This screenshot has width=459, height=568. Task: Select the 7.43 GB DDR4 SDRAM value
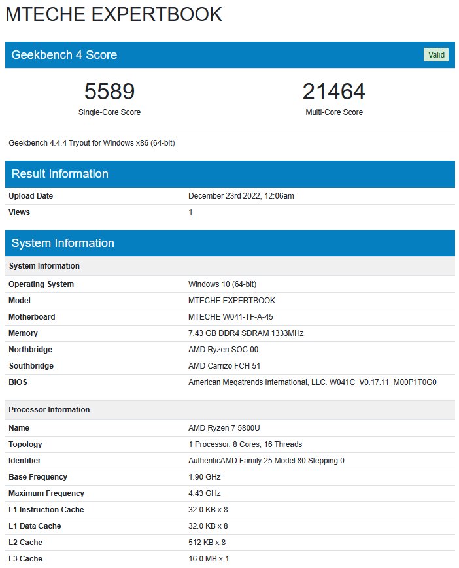click(x=246, y=333)
